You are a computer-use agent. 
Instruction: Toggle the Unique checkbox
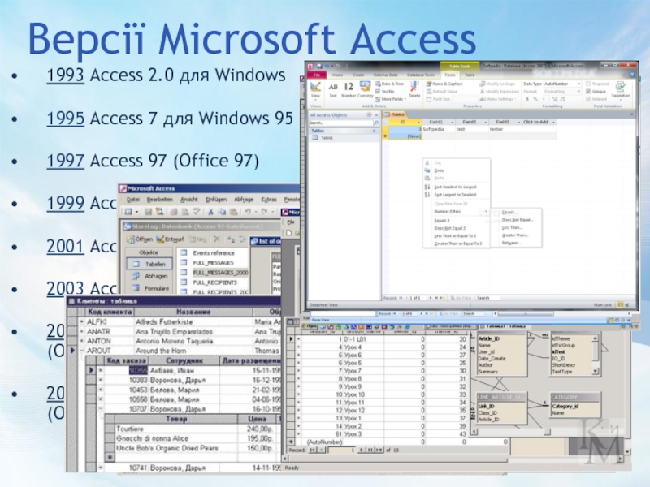coord(588,92)
